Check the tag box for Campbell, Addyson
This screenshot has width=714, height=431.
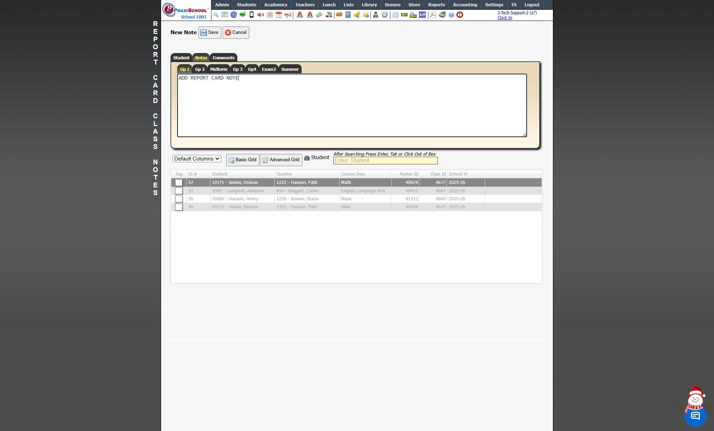tap(179, 191)
